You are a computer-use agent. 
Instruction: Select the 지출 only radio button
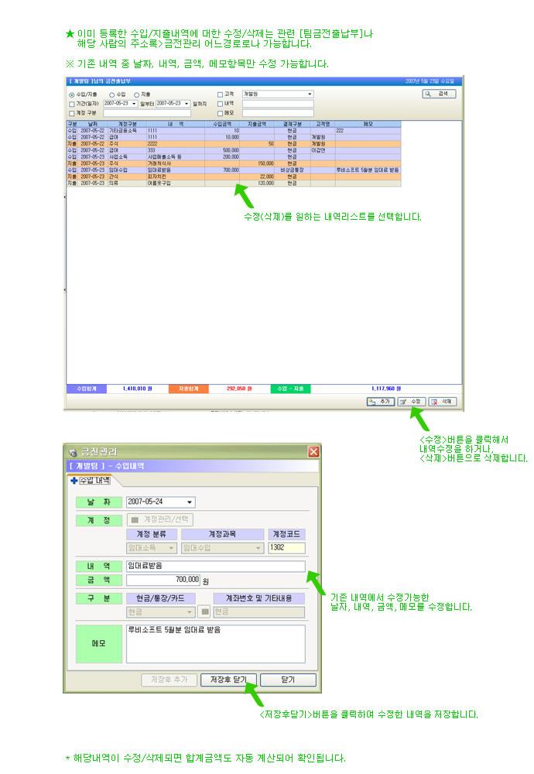[137, 94]
